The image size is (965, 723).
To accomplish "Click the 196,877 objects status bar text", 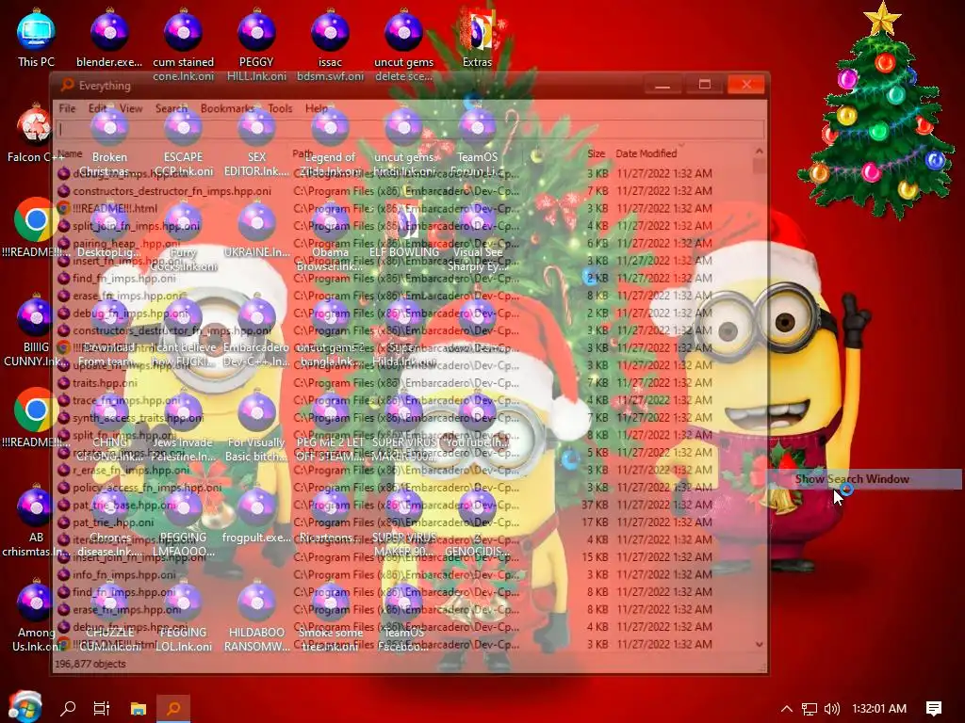I will click(x=90, y=664).
